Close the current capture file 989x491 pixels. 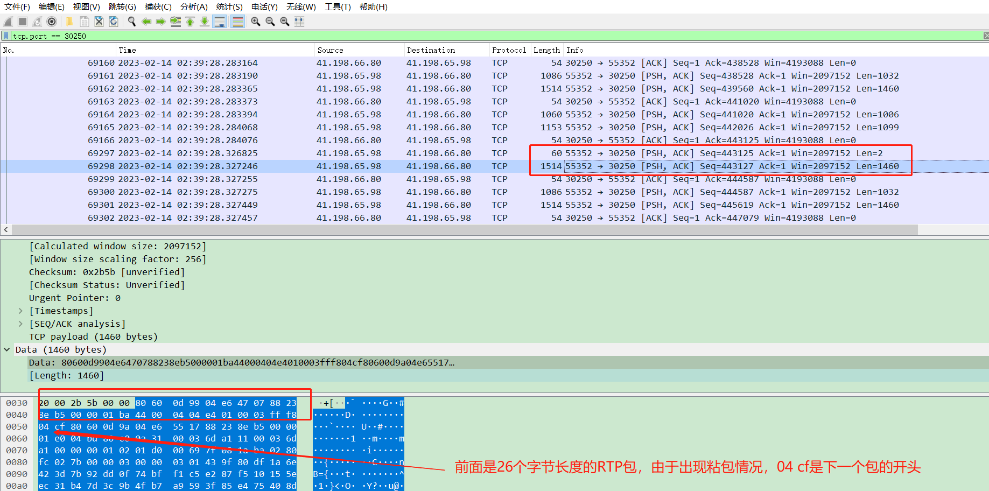(x=99, y=22)
